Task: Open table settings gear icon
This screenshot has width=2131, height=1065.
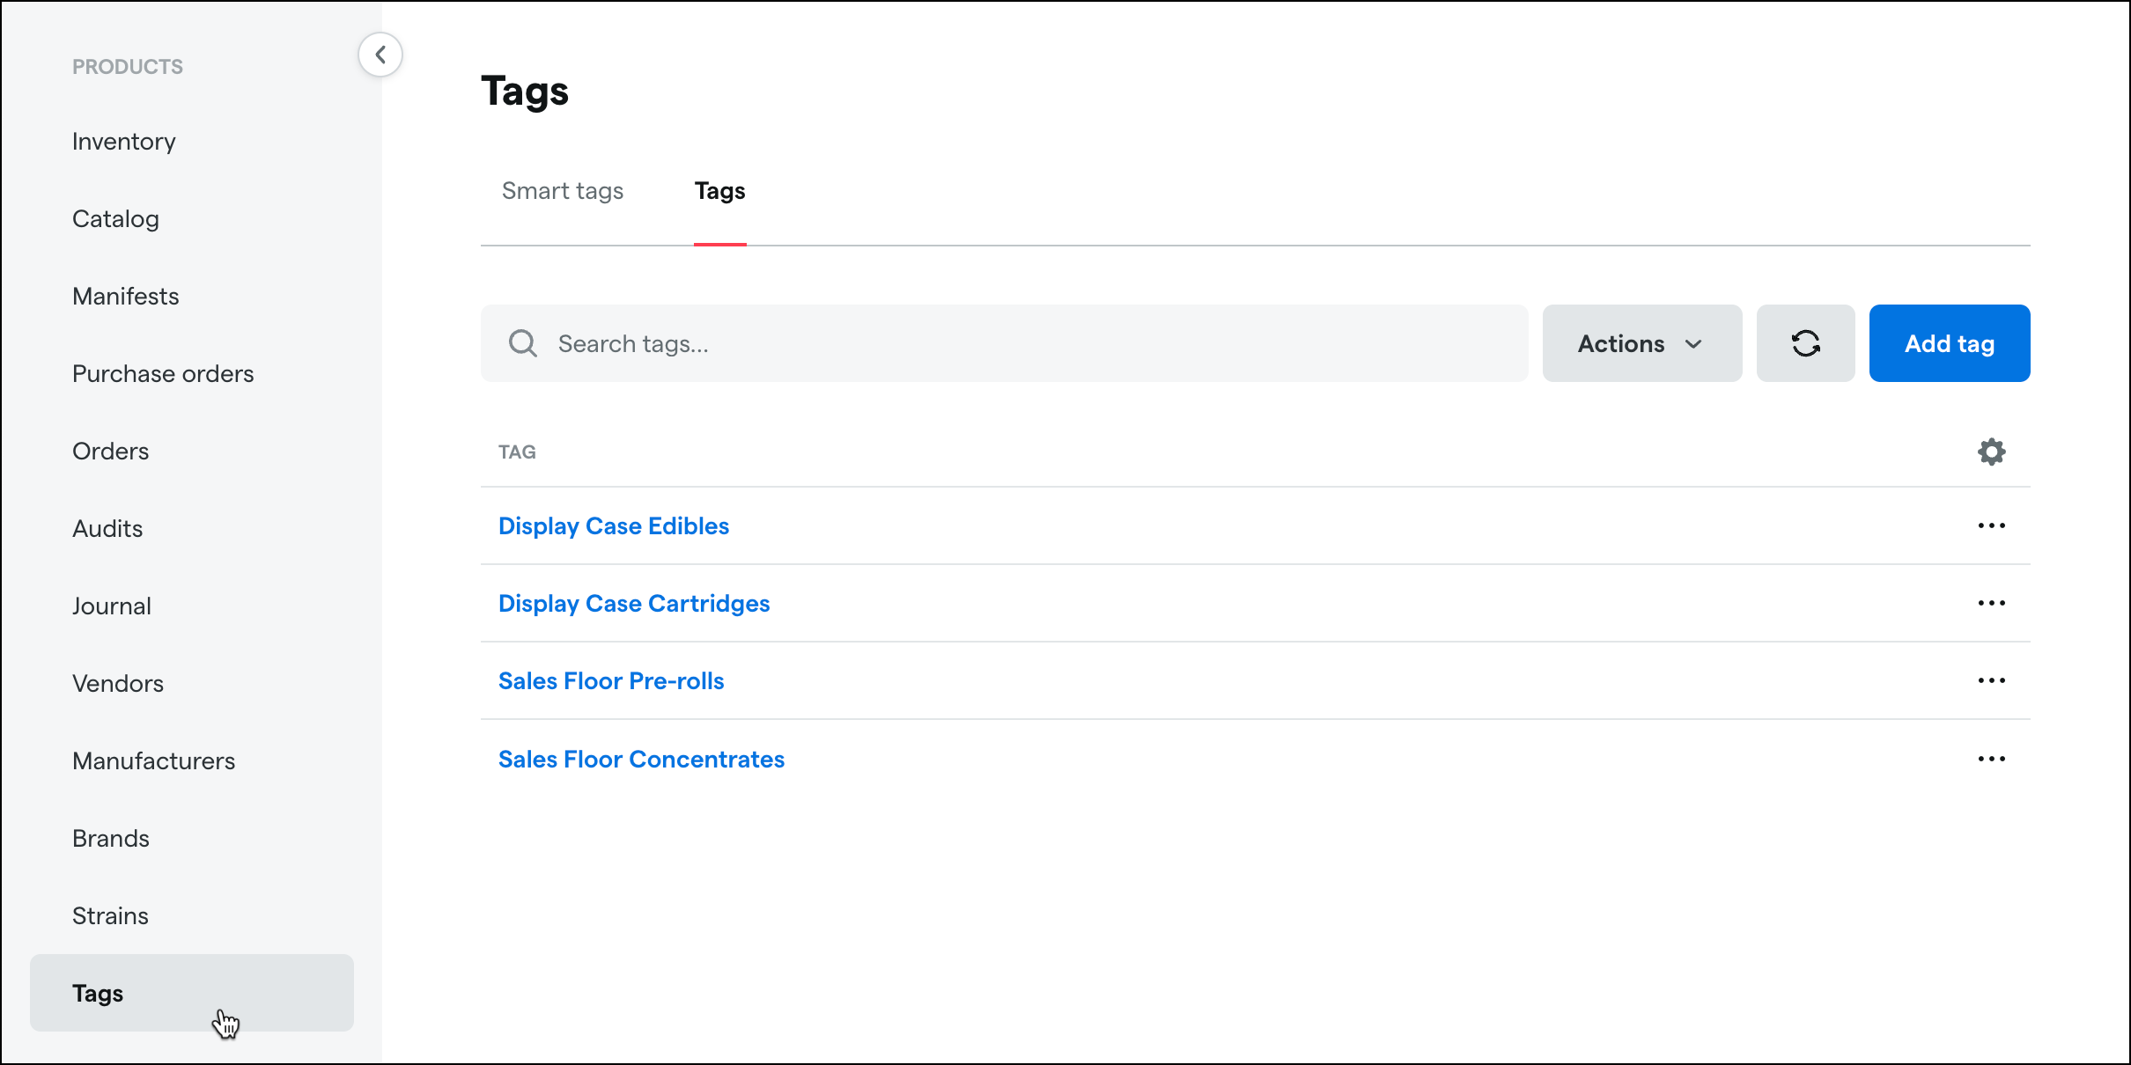Action: (1991, 452)
